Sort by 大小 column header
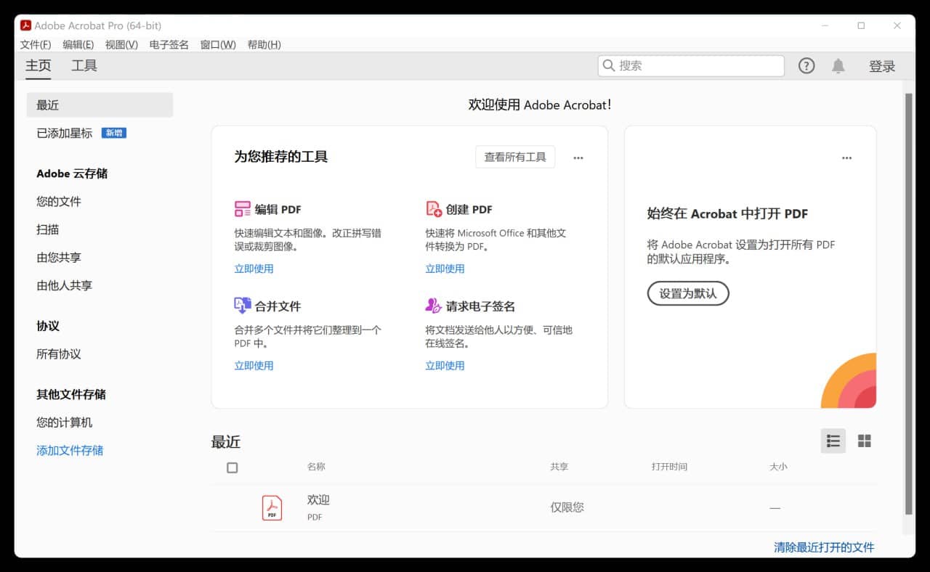930x572 pixels. [778, 467]
